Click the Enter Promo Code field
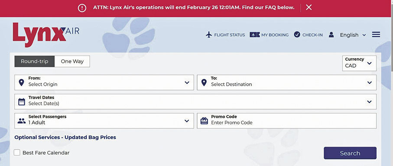 point(287,120)
